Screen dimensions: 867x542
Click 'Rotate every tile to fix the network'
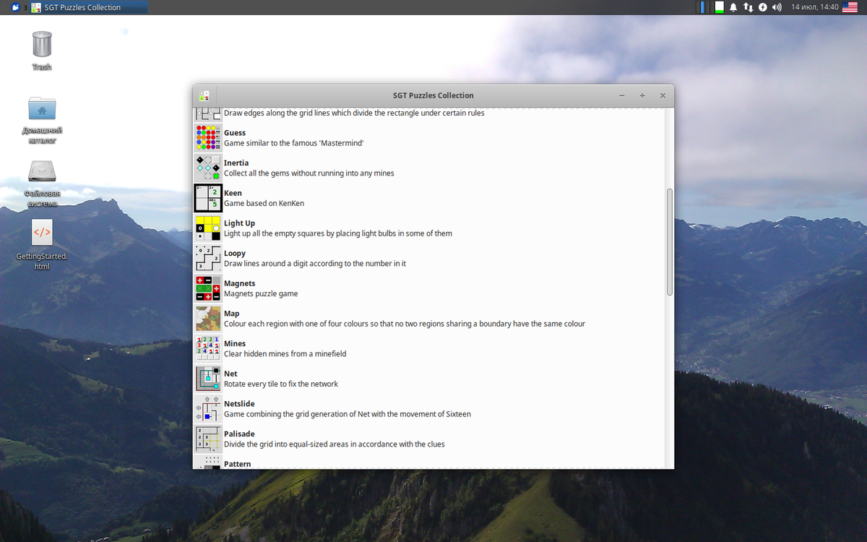pyautogui.click(x=281, y=384)
